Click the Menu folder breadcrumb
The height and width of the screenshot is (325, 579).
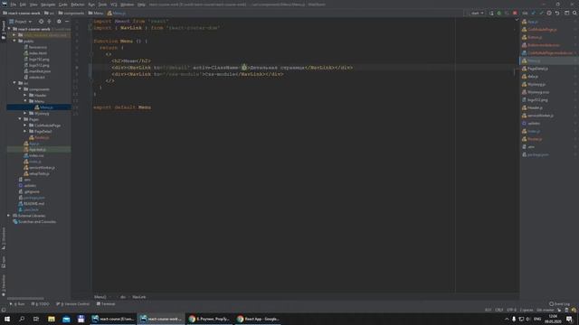pos(96,13)
